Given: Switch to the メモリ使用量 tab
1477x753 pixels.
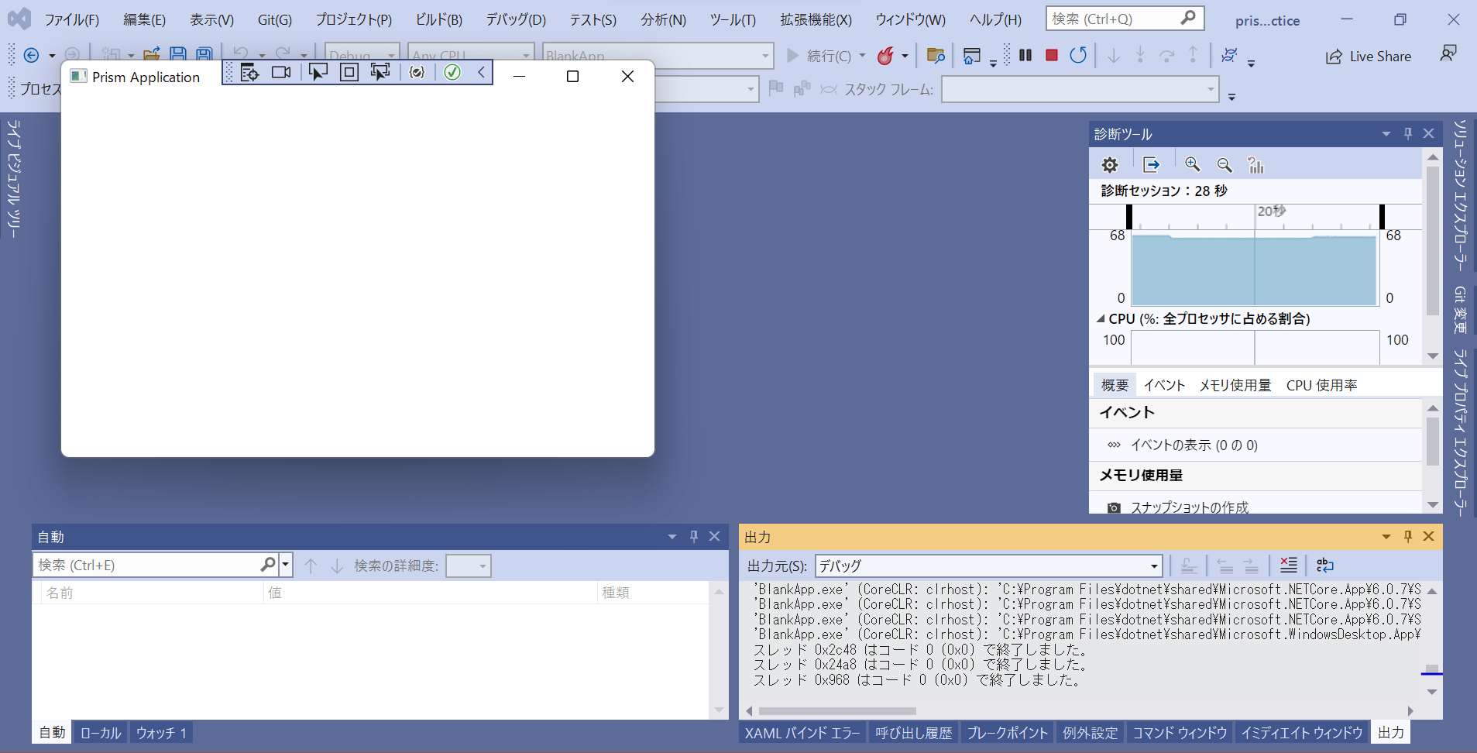Looking at the screenshot, I should pos(1235,384).
